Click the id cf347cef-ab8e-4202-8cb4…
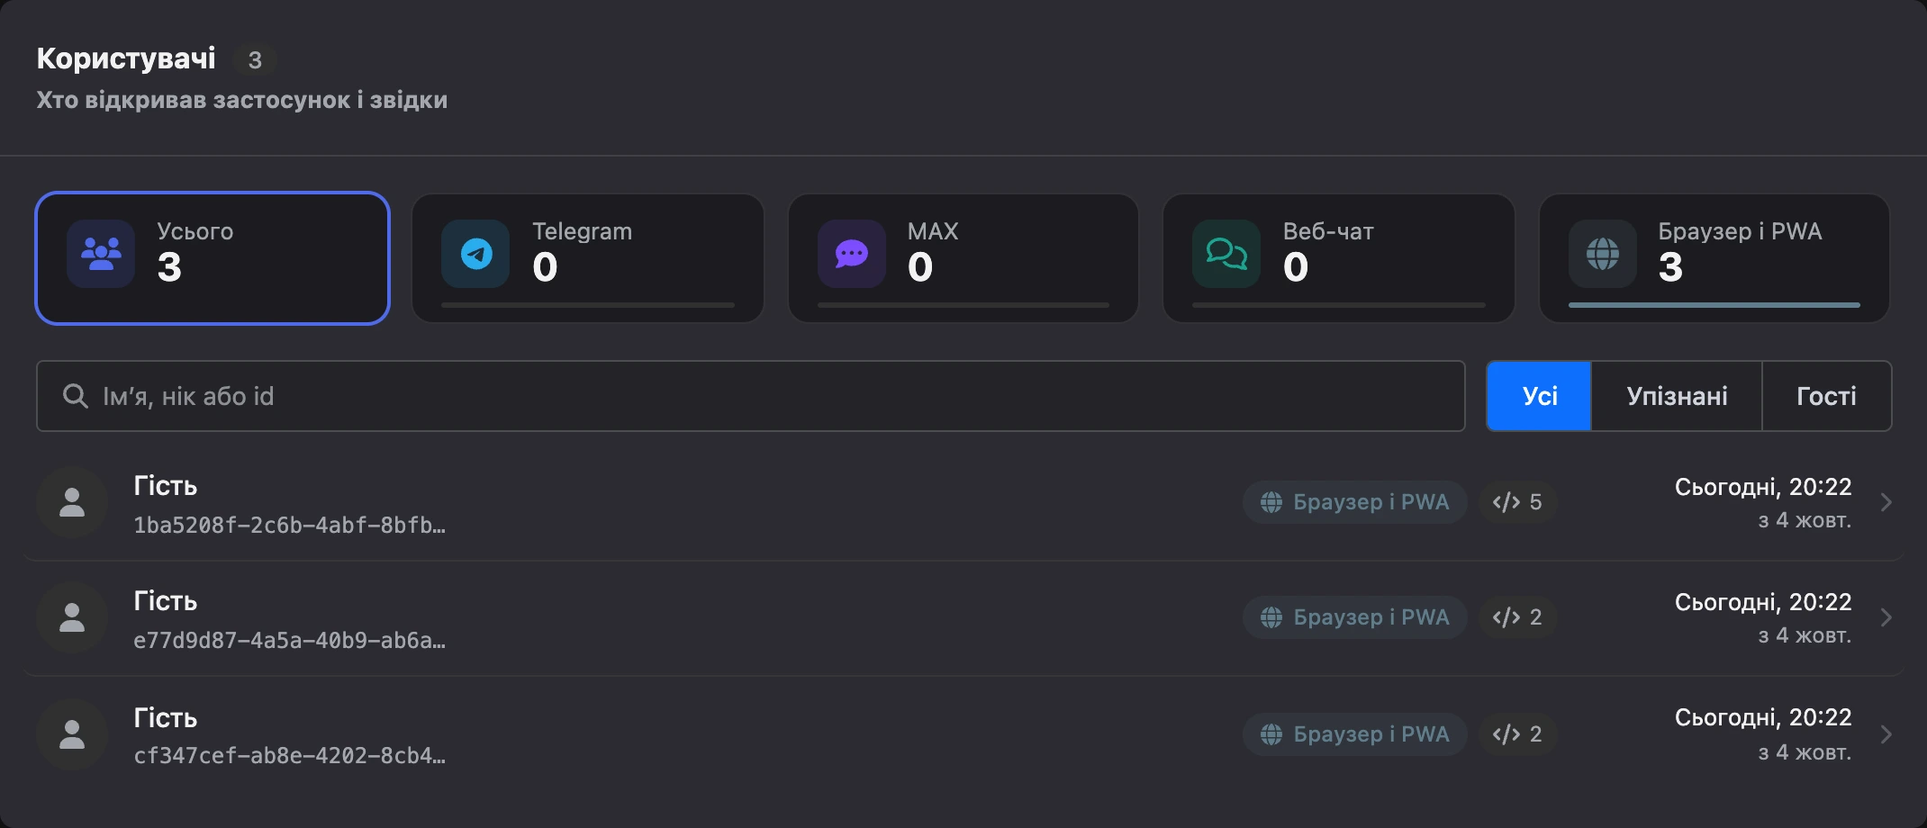Screen dimensions: 1927x828 pos(289,756)
